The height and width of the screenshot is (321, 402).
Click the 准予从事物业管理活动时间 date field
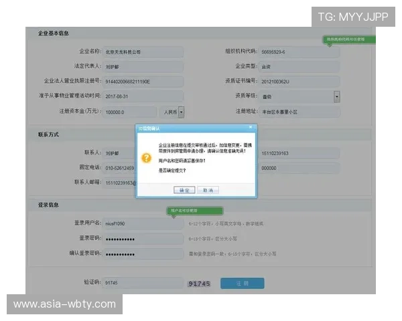pyautogui.click(x=143, y=96)
